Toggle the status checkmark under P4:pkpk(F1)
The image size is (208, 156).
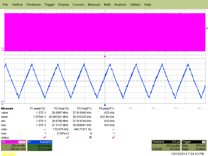pos(113,137)
